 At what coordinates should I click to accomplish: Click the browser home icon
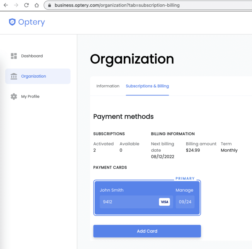tap(36, 5)
